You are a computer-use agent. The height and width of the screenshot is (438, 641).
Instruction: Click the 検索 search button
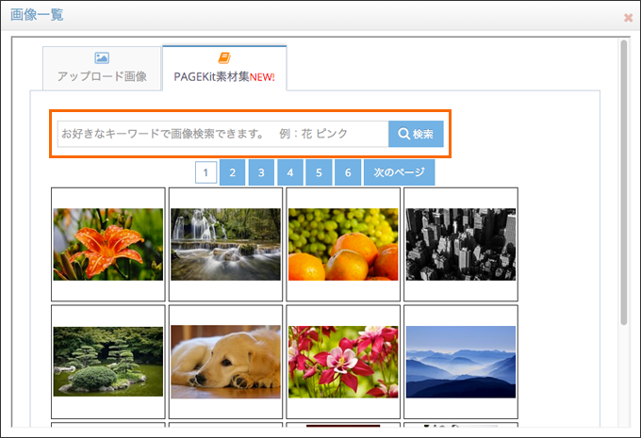(x=416, y=134)
